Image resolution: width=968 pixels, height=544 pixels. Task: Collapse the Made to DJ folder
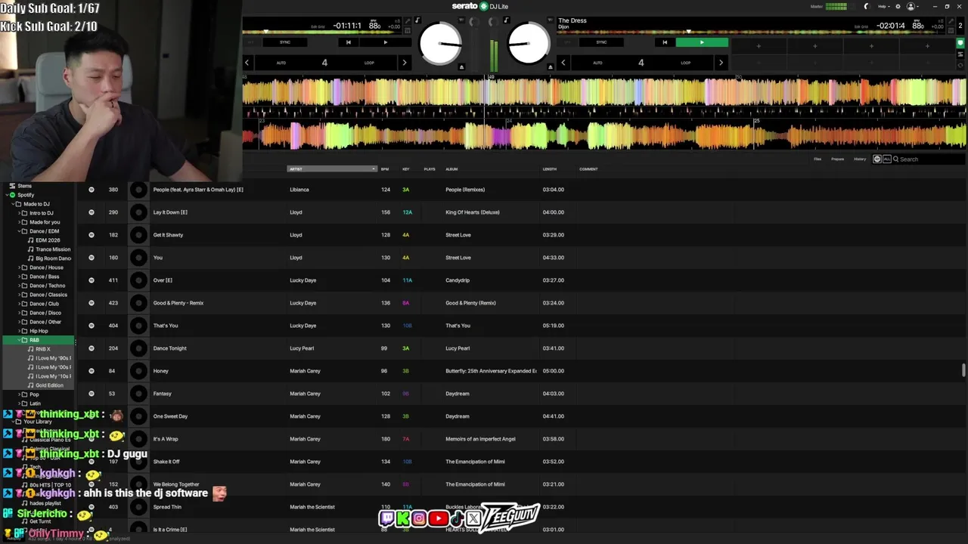12,204
